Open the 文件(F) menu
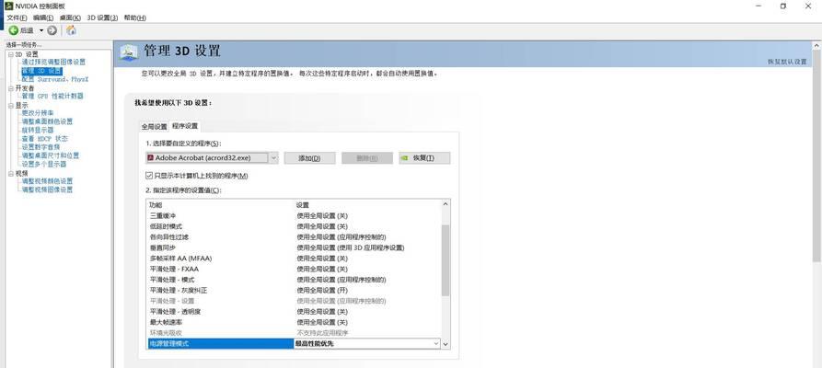This screenshot has height=368, width=822. [x=17, y=17]
